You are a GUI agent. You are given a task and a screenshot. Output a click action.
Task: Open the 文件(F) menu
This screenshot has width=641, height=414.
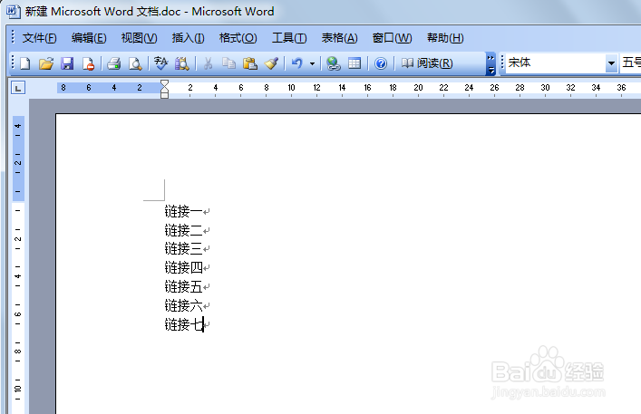39,38
